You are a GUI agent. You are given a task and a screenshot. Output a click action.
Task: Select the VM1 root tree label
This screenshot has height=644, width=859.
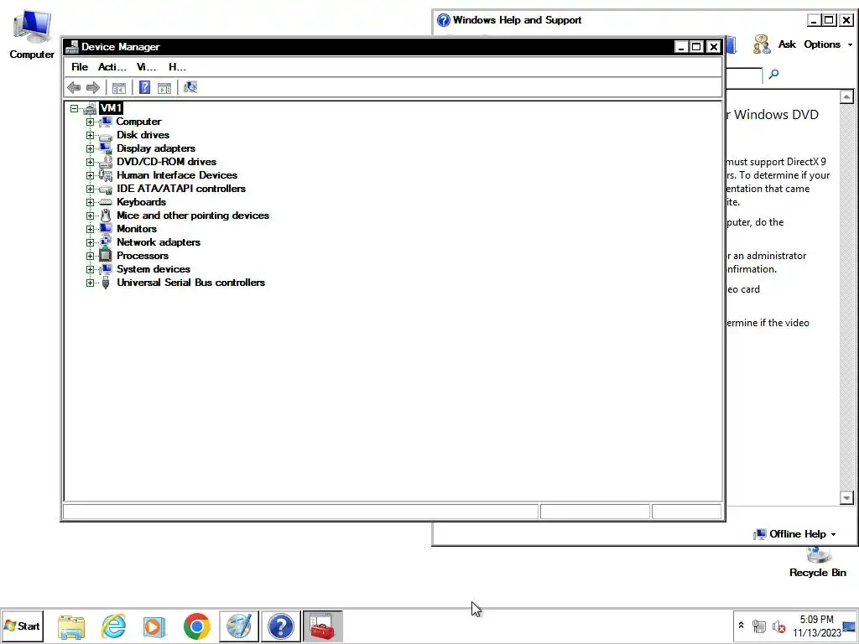(x=111, y=108)
